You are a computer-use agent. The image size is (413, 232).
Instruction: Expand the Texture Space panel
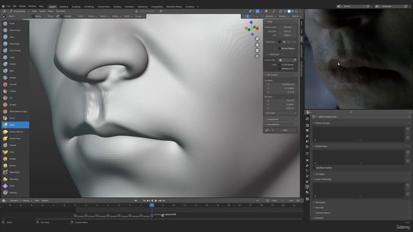[323, 213]
